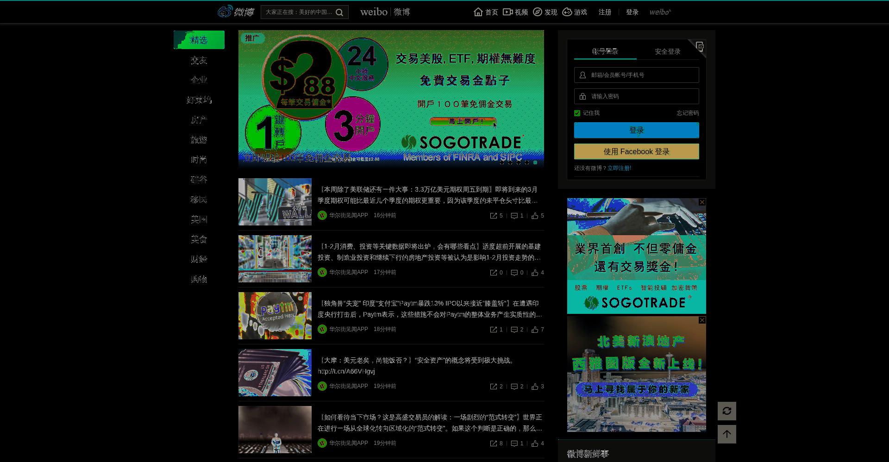
Task: Share the 1-2月消费 data post
Action: (x=494, y=273)
